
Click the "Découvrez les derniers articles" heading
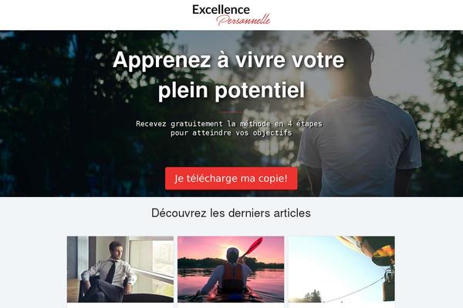231,213
